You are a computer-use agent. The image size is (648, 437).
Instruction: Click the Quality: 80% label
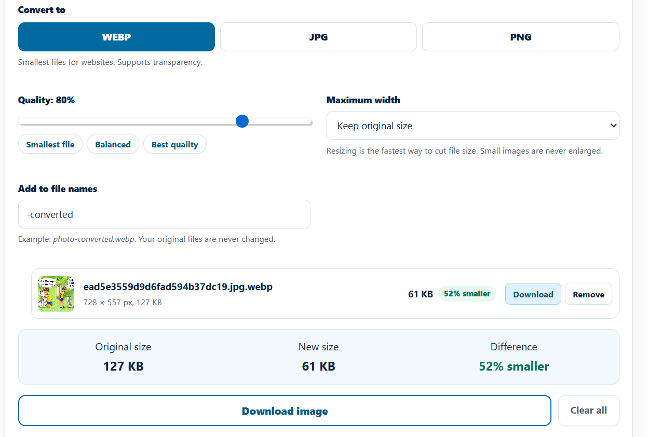(x=47, y=100)
